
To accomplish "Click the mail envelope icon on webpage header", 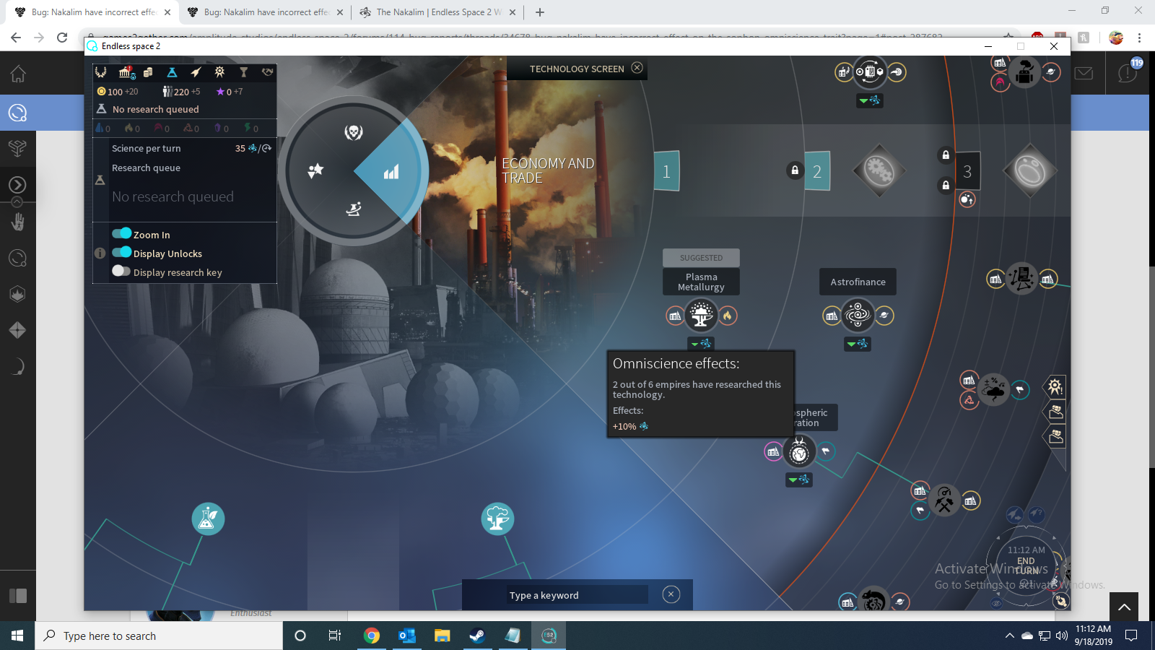I will pos(1084,73).
